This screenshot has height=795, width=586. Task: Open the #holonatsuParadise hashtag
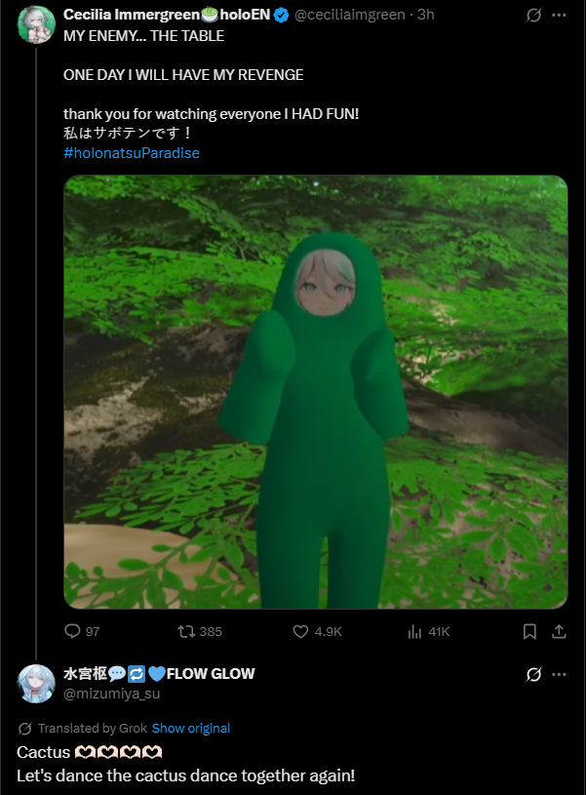[132, 152]
